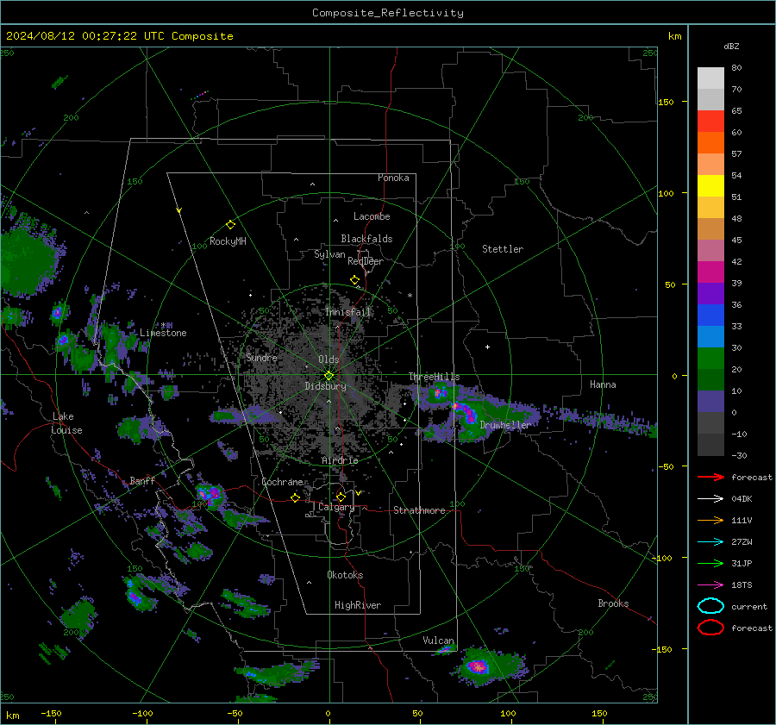This screenshot has height=725, width=776.
Task: Click the Sundre town label
Action: tap(261, 357)
